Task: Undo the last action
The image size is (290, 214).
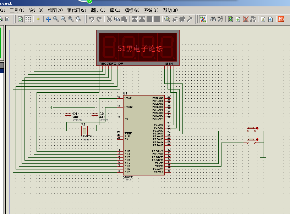Action: 92,19
